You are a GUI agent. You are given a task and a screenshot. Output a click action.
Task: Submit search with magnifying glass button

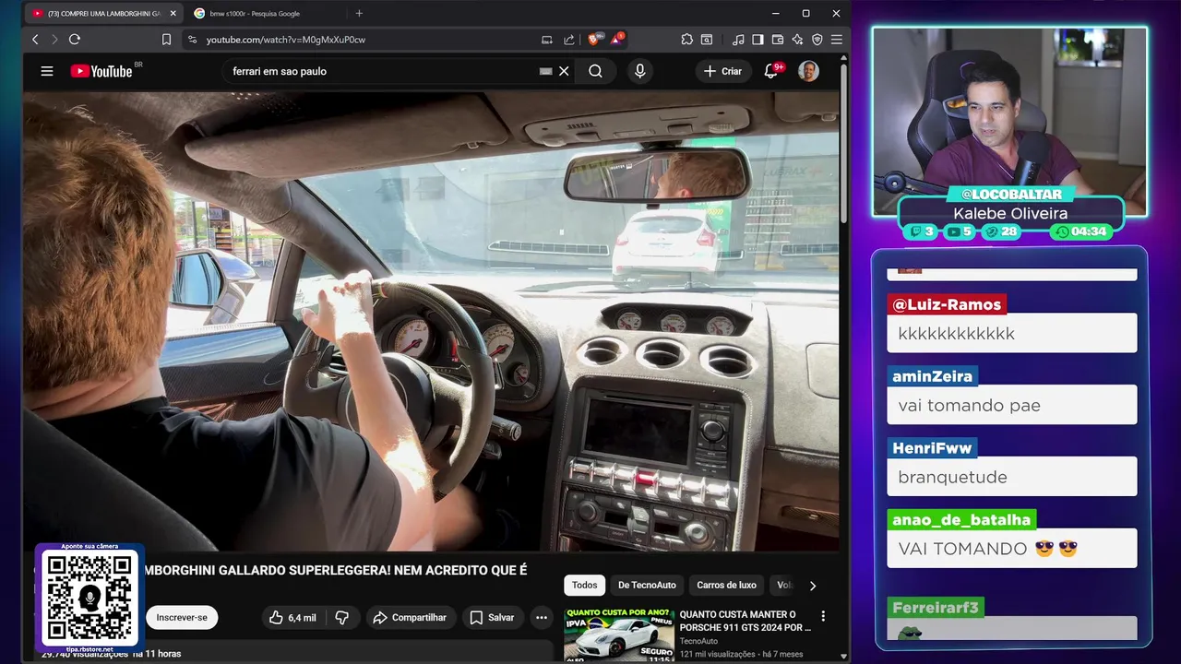[x=596, y=71]
